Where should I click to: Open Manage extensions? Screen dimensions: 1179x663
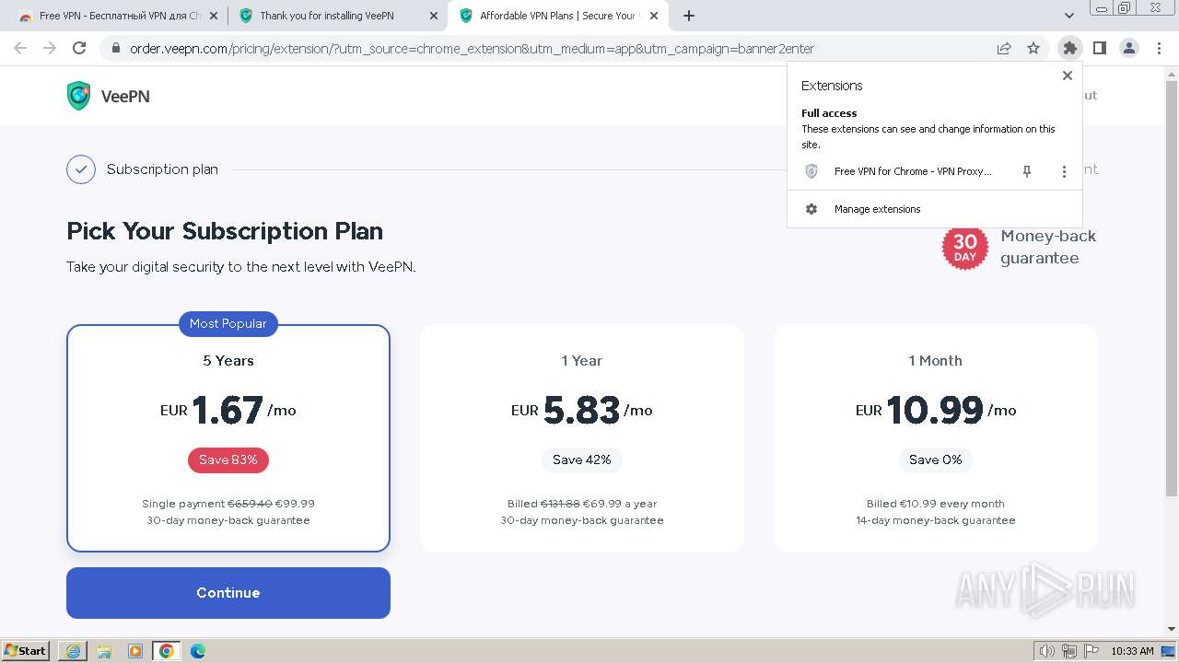click(x=935, y=209)
